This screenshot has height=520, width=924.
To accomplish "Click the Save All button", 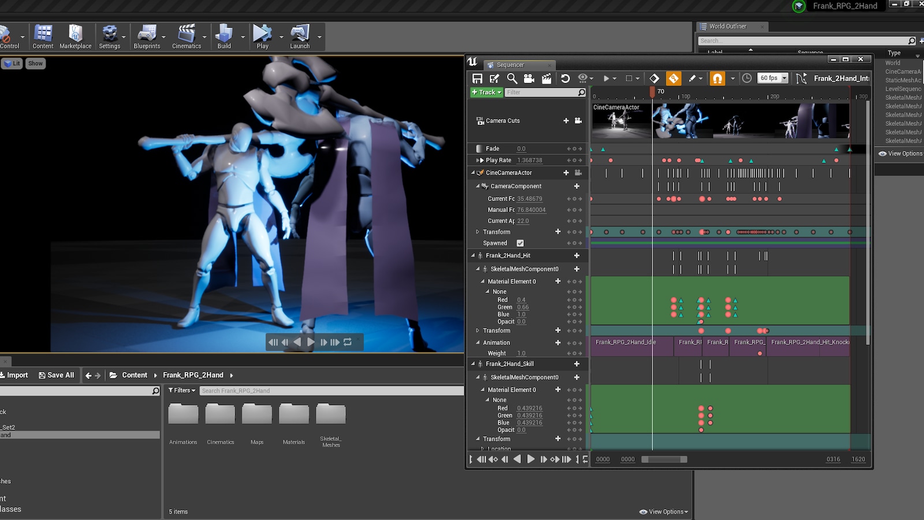I will pos(56,375).
